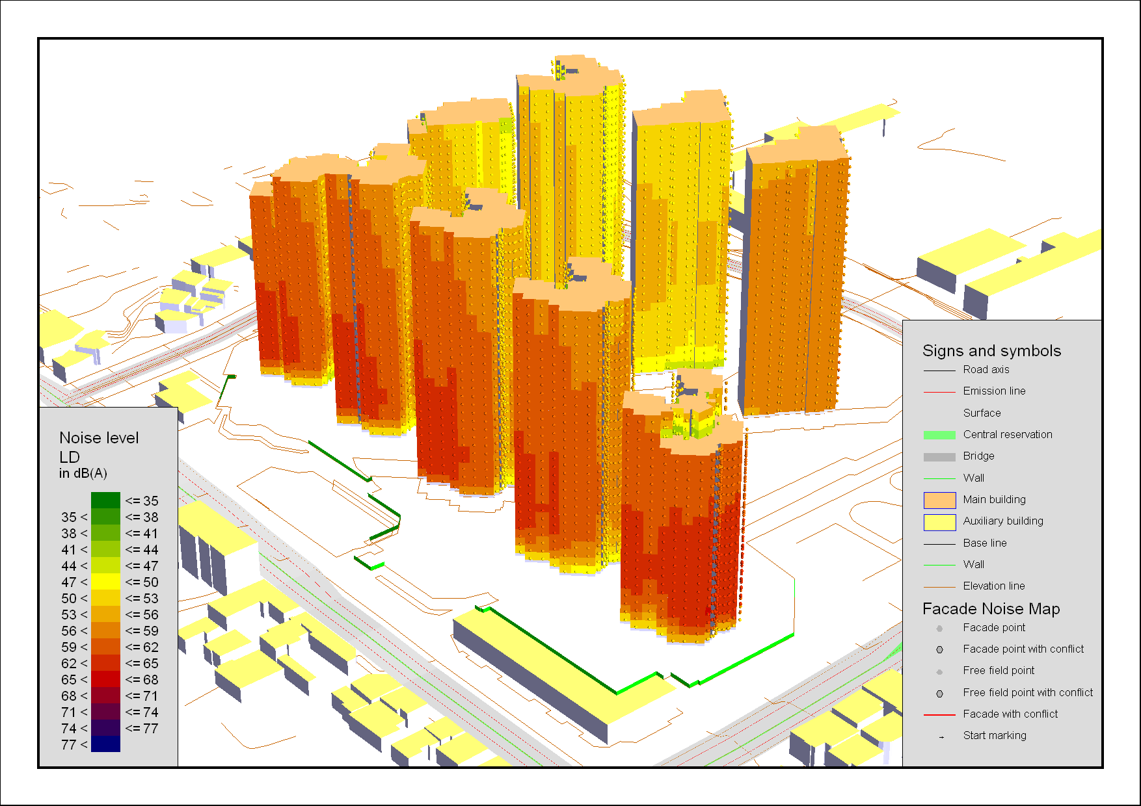The image size is (1141, 806).
Task: Click the <= 44 yellow-green swatch
Action: click(x=105, y=549)
